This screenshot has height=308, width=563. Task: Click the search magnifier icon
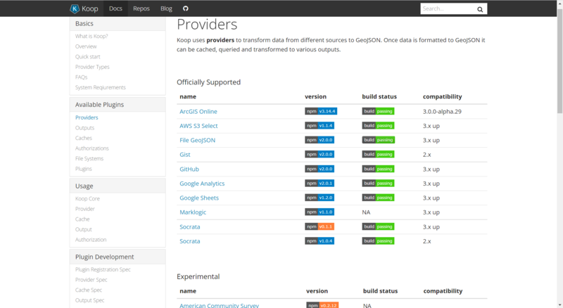tap(480, 9)
